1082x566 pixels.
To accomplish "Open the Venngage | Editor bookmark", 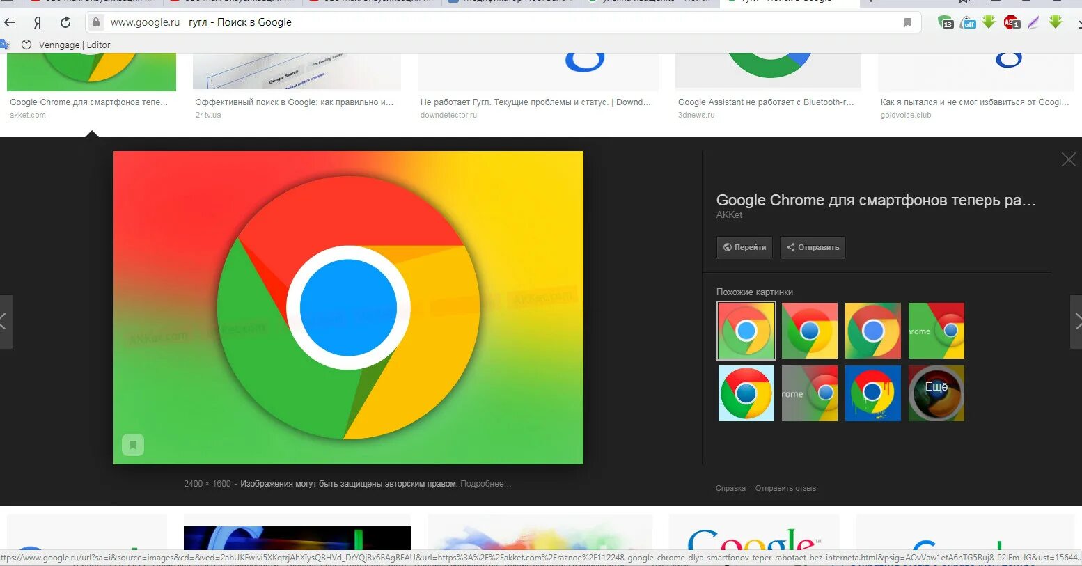I will click(75, 45).
